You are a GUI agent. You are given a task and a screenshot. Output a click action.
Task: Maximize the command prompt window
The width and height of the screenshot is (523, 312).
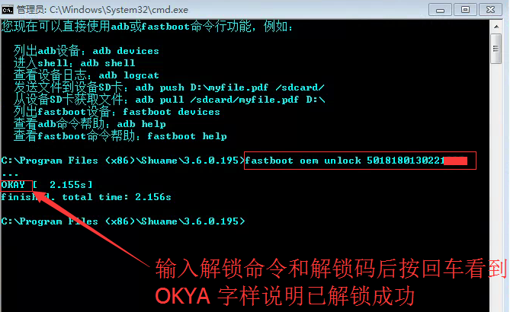coord(465,10)
